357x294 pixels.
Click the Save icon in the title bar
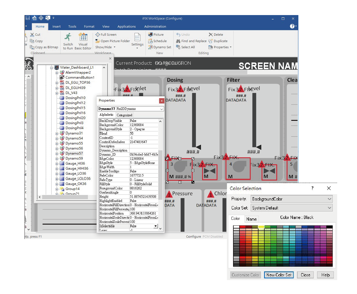pos(28,18)
